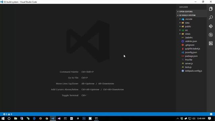The image size is (215, 121).
Task: Expand the data folder arrow
Action: click(180, 23)
